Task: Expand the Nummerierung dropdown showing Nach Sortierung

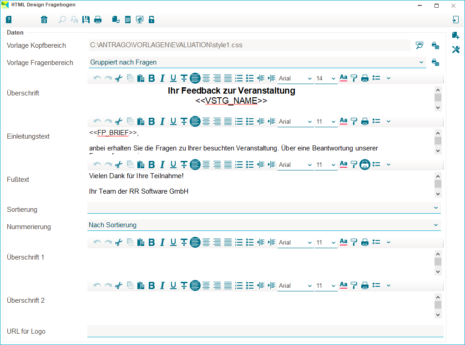Action: [x=435, y=225]
